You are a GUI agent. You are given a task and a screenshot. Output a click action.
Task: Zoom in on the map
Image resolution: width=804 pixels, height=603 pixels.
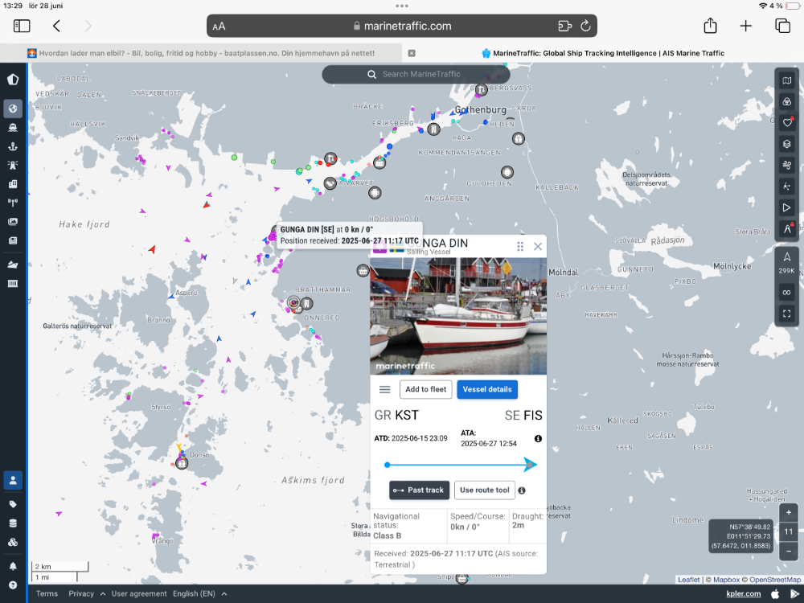click(789, 512)
